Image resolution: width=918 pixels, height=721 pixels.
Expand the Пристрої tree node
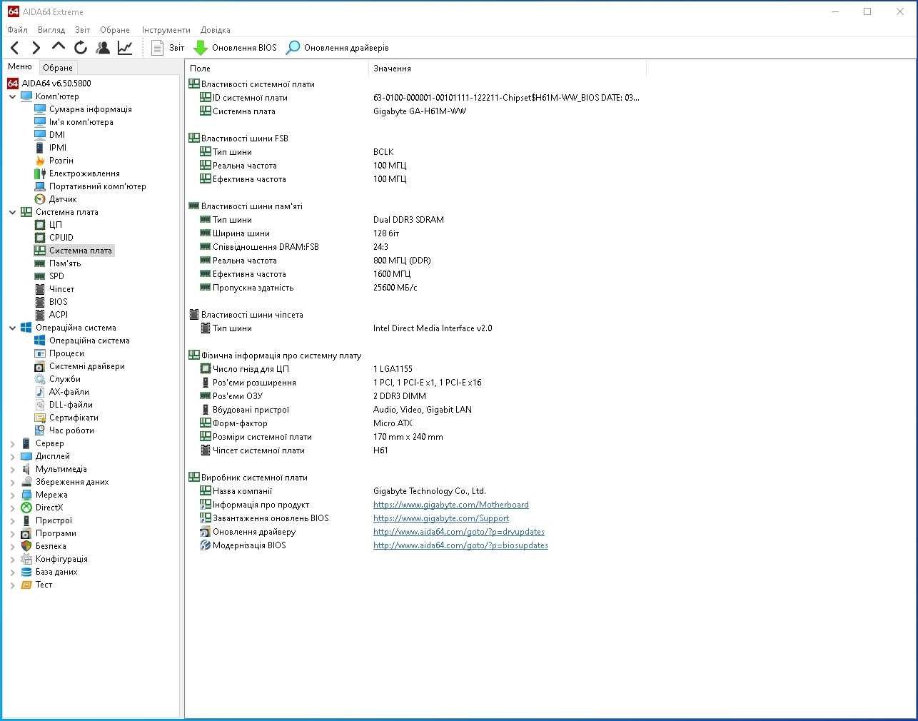12,520
